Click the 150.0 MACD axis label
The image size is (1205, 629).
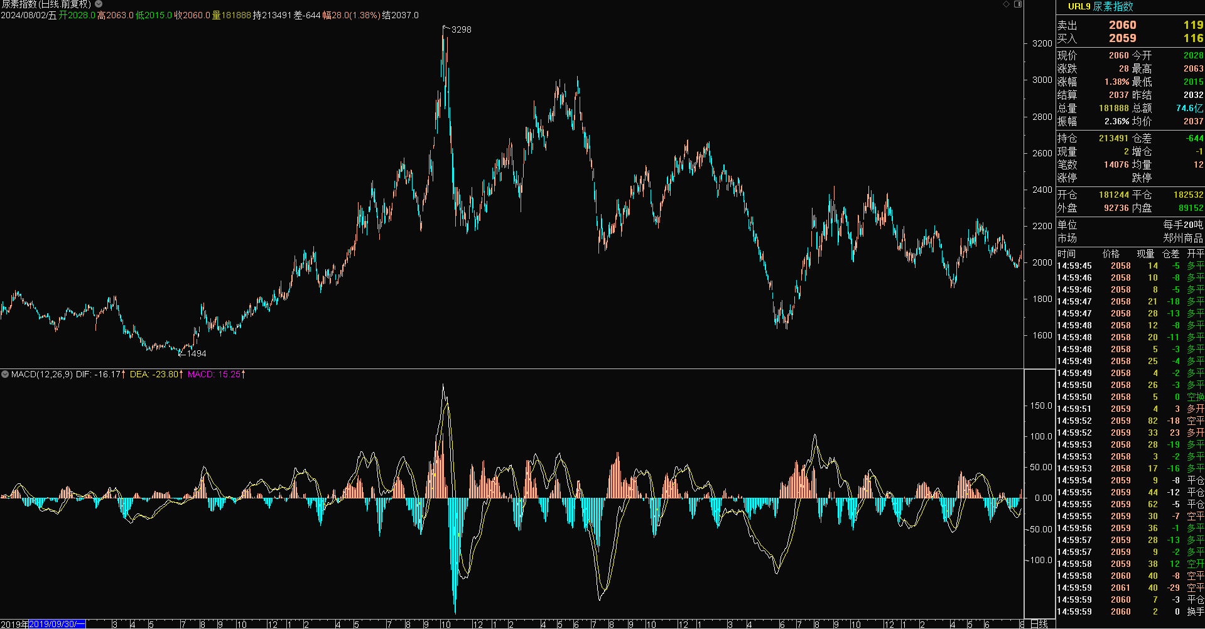1041,406
